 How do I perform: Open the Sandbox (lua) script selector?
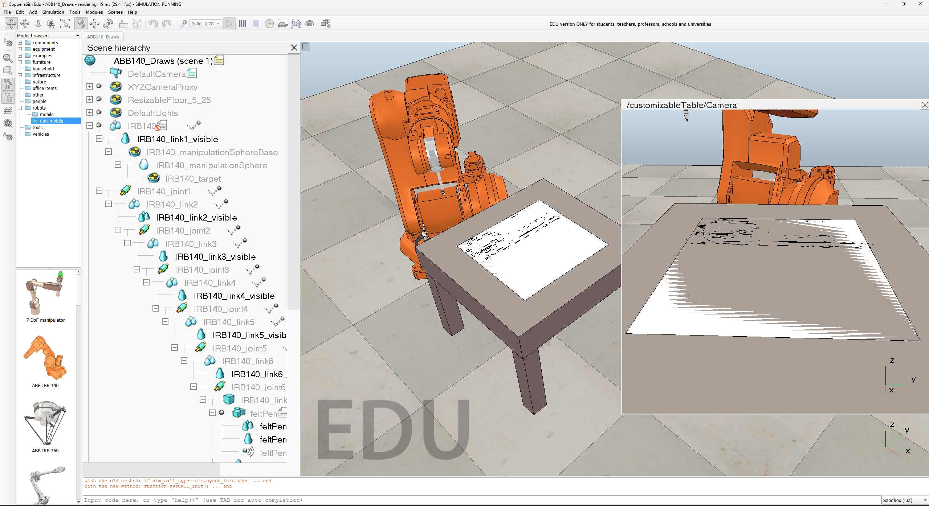[905, 500]
